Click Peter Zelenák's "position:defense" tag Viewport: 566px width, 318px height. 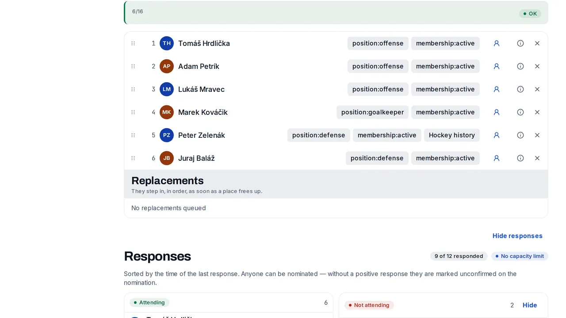tap(319, 135)
